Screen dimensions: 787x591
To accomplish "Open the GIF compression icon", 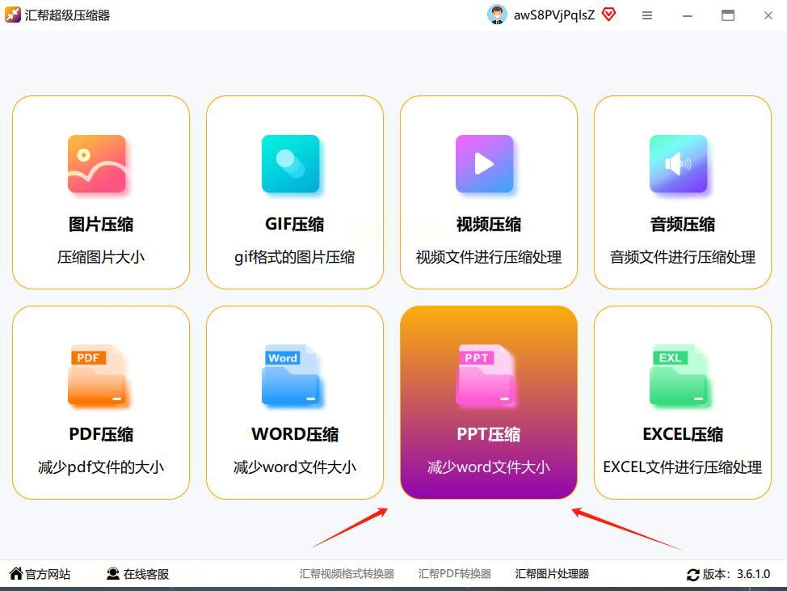I will 291,163.
